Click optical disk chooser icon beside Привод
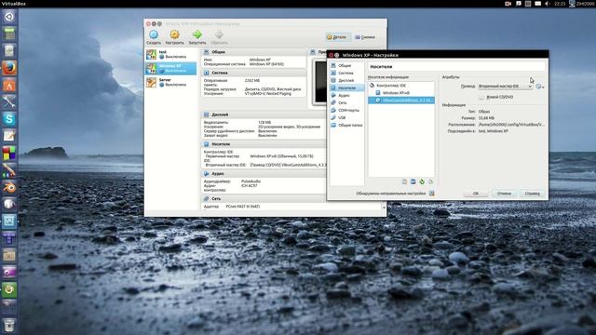 pos(539,87)
